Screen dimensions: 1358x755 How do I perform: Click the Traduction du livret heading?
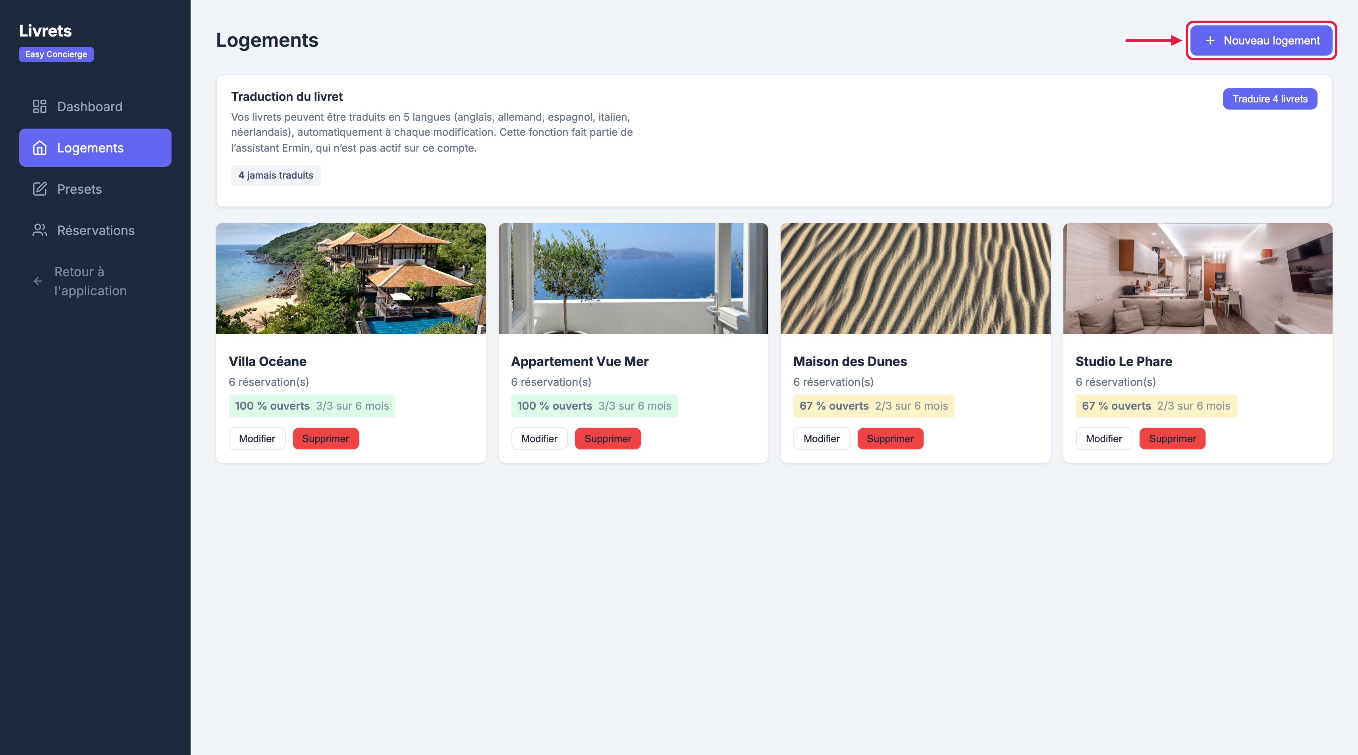tap(287, 96)
